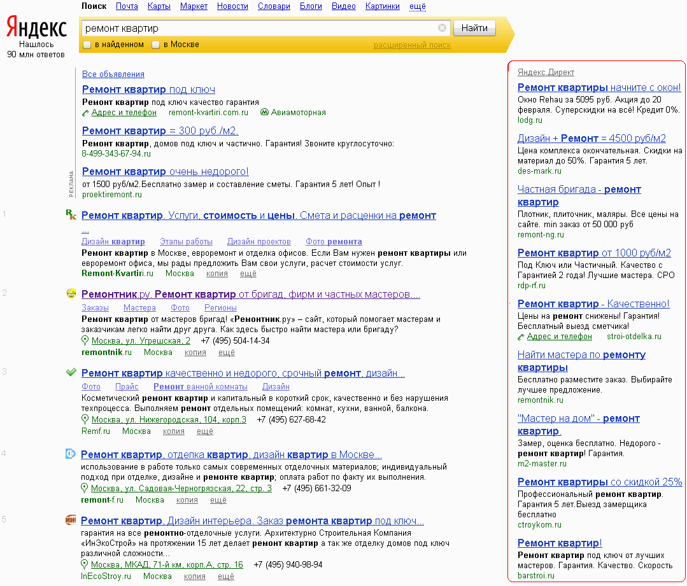Open the fifth result 'Дизайн интерьера' title
The height and width of the screenshot is (586, 687).
[x=252, y=520]
